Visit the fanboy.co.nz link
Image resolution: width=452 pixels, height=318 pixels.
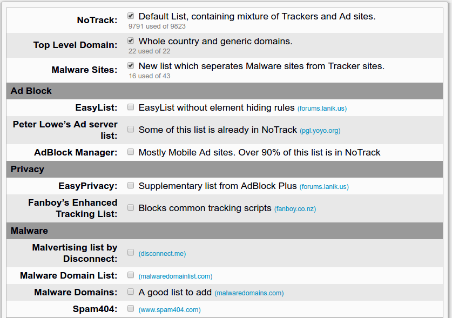coord(295,209)
